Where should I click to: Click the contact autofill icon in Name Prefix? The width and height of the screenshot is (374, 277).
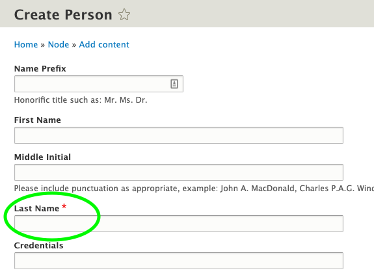pos(174,84)
